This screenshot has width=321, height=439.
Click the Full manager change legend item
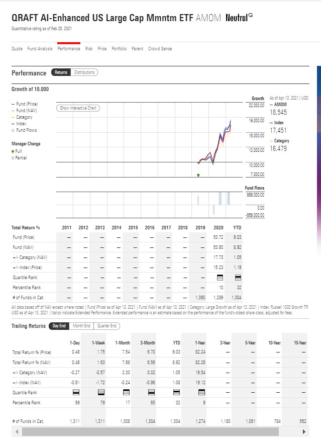coord(17,151)
